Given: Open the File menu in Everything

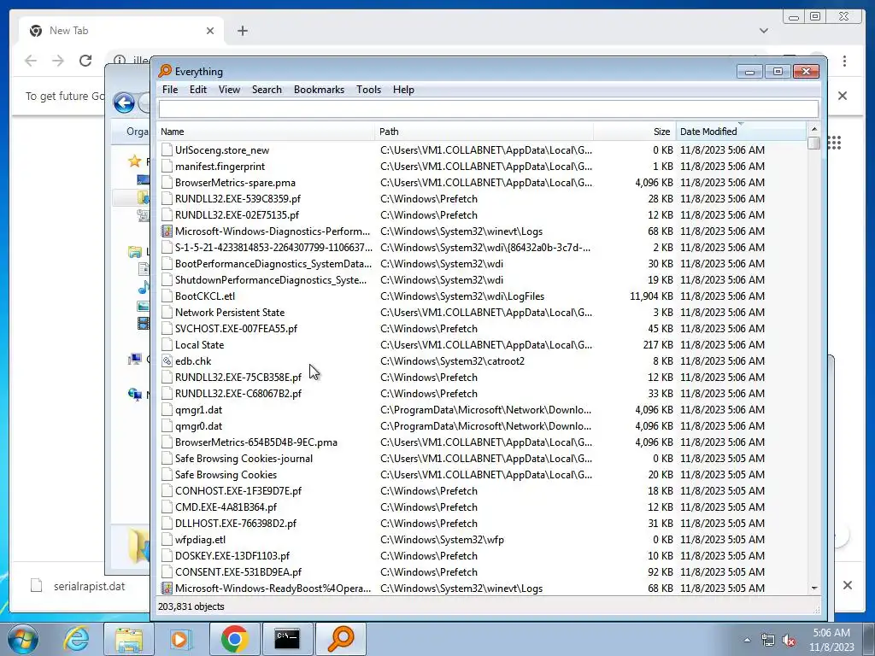Looking at the screenshot, I should pyautogui.click(x=170, y=90).
